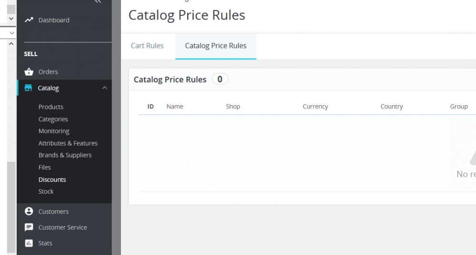This screenshot has width=476, height=255.
Task: Click the Dashboard trend icon
Action: click(29, 20)
